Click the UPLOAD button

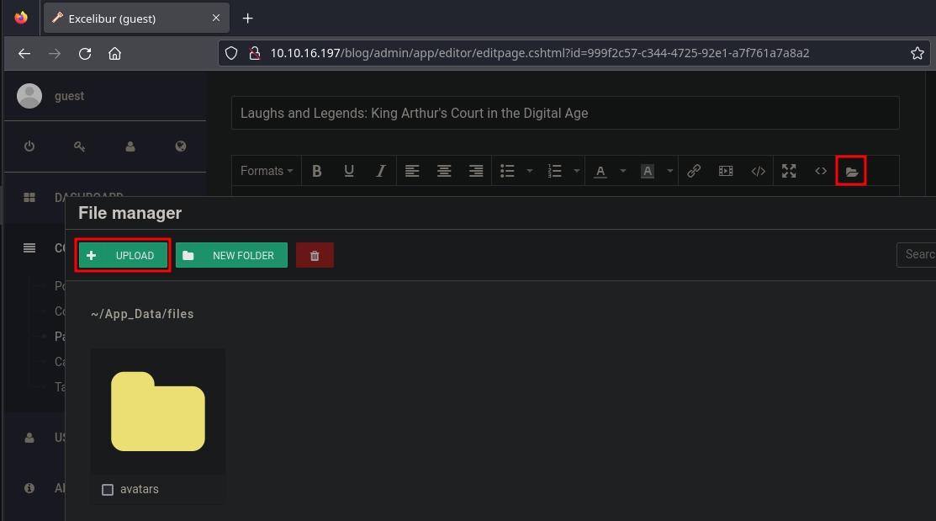(x=122, y=254)
